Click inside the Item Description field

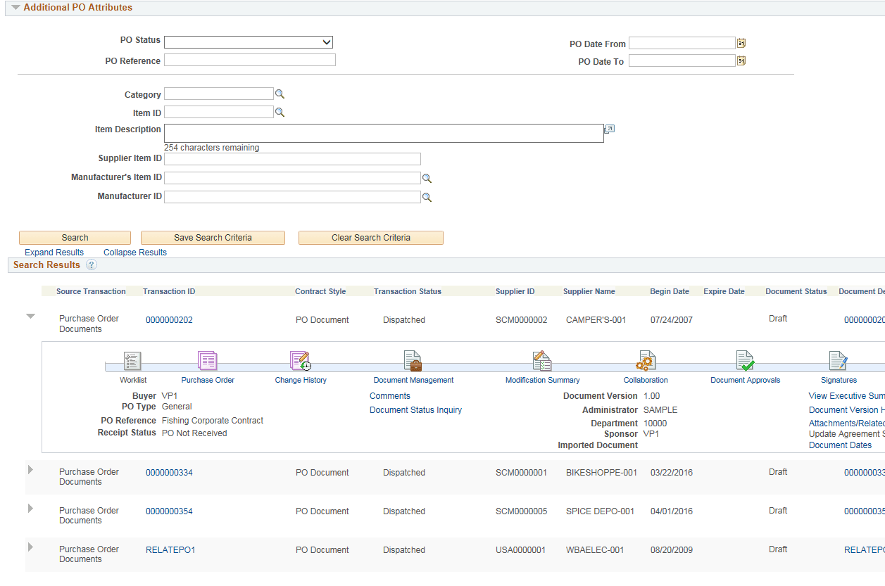(384, 133)
